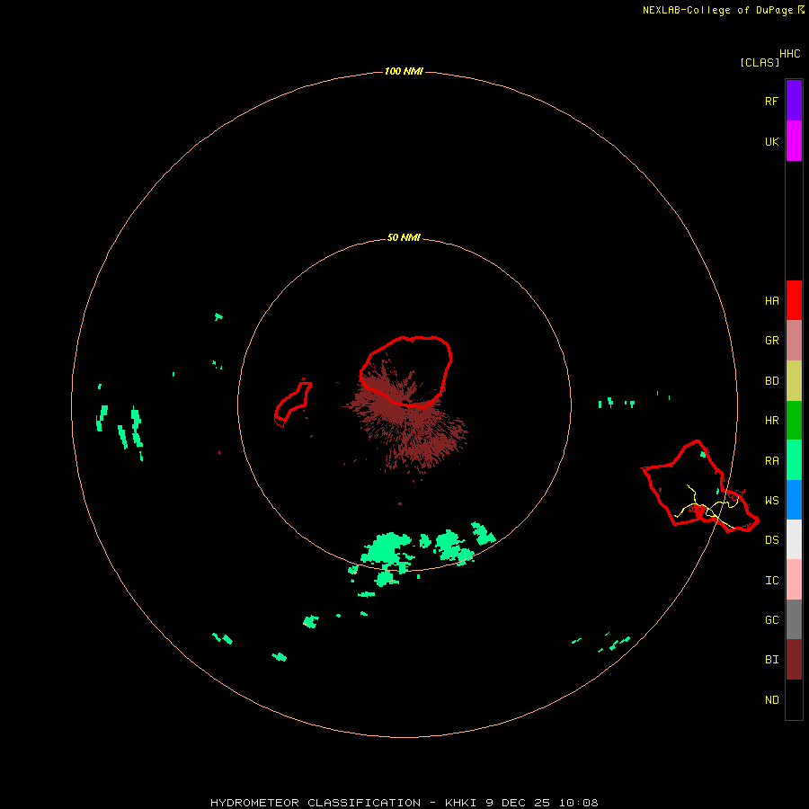Click the RF purple legend swatch
809x809 pixels.
tap(794, 100)
